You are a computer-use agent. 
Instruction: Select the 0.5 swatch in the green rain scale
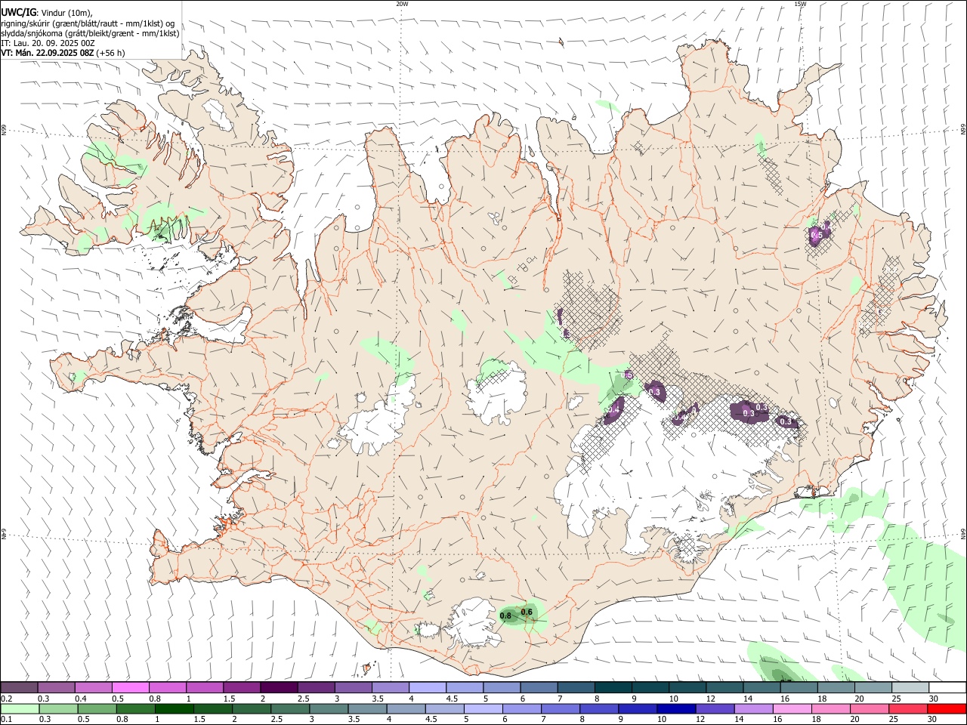(97, 708)
